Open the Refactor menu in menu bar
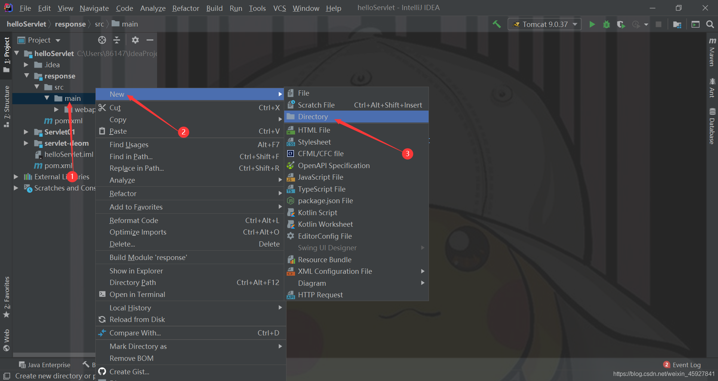Screen dimensions: 718x381 [185, 8]
